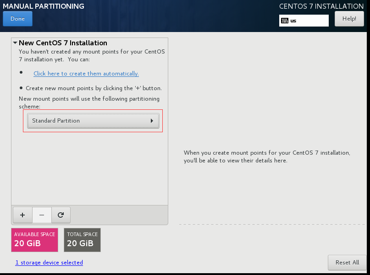
Task: Click the 'view their details here' message
Action: (x=267, y=156)
